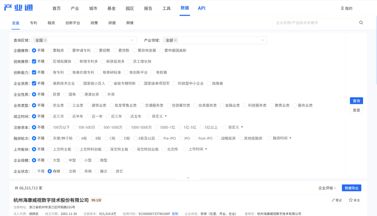
Task: Select the 民营 radio button
Action: point(50,94)
